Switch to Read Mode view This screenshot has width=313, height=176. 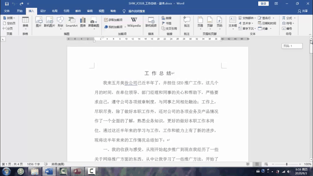coord(248,164)
